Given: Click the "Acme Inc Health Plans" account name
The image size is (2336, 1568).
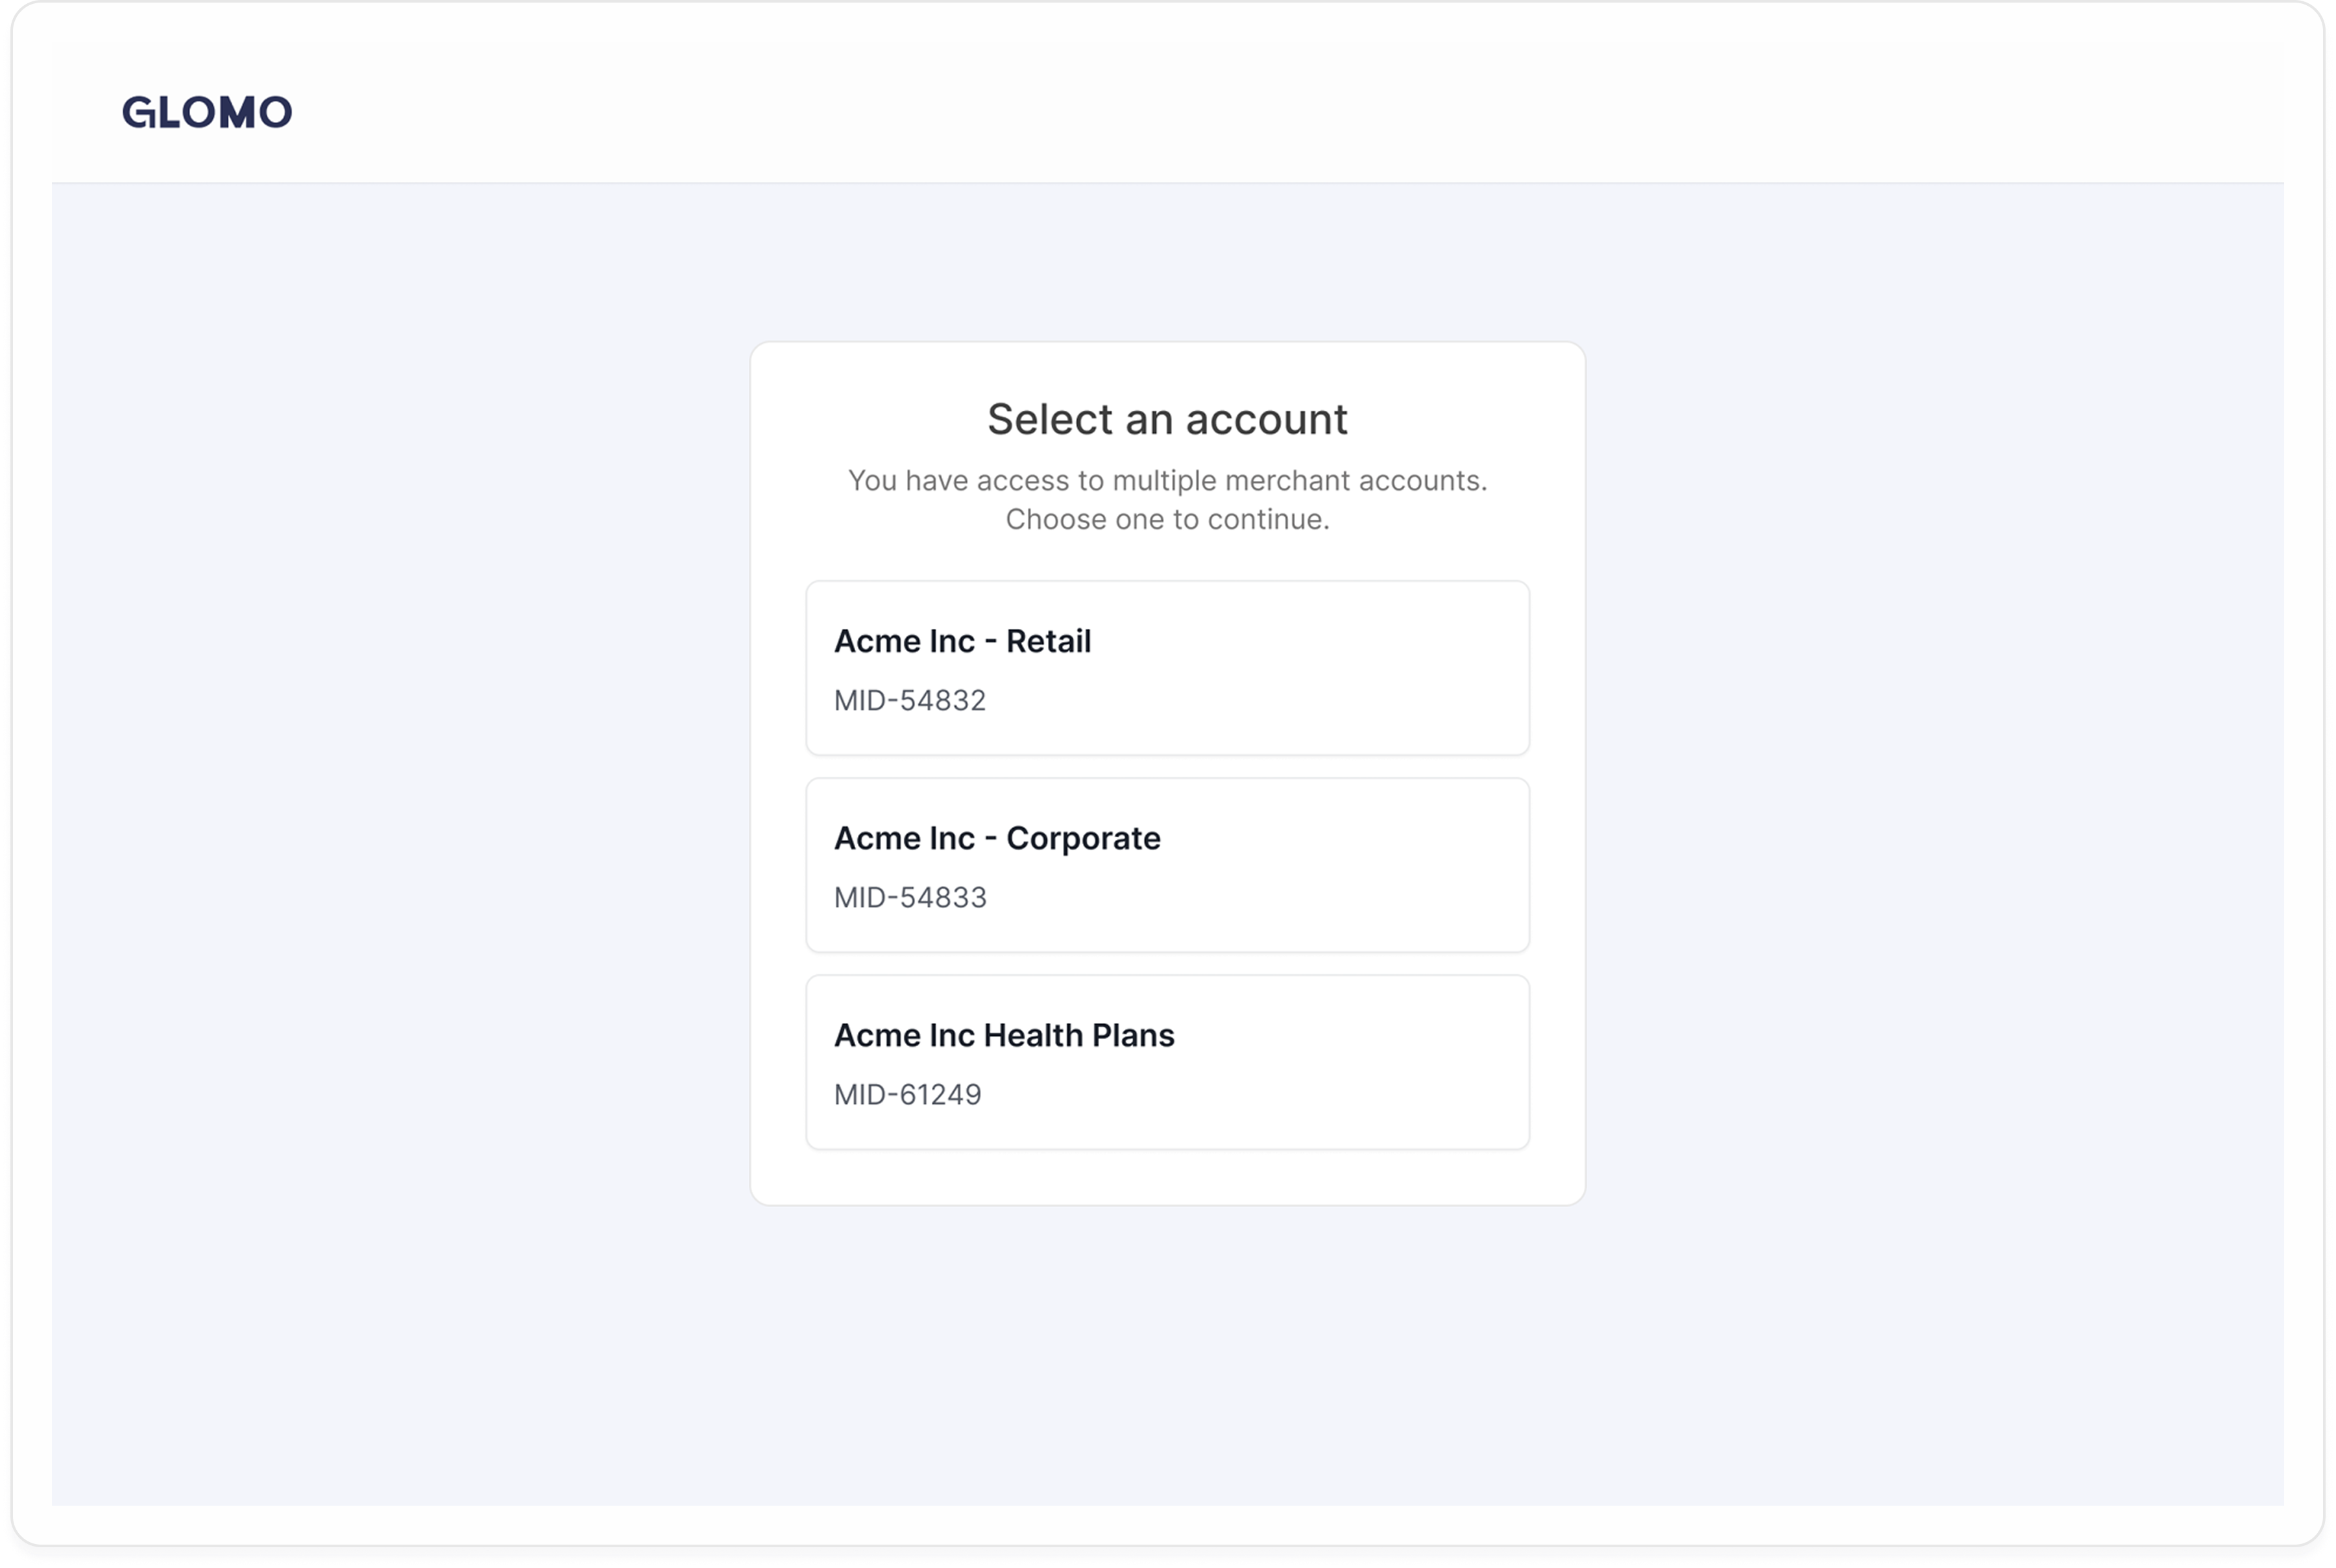Looking at the screenshot, I should pyautogui.click(x=1004, y=1035).
